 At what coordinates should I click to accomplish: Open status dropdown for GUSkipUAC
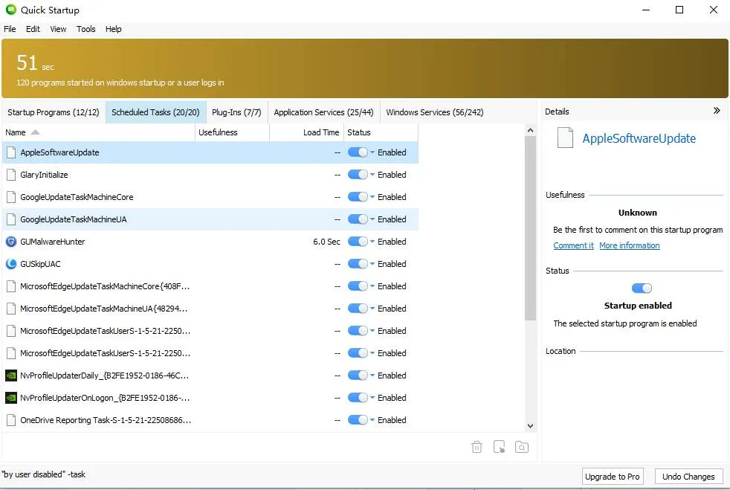coord(372,264)
